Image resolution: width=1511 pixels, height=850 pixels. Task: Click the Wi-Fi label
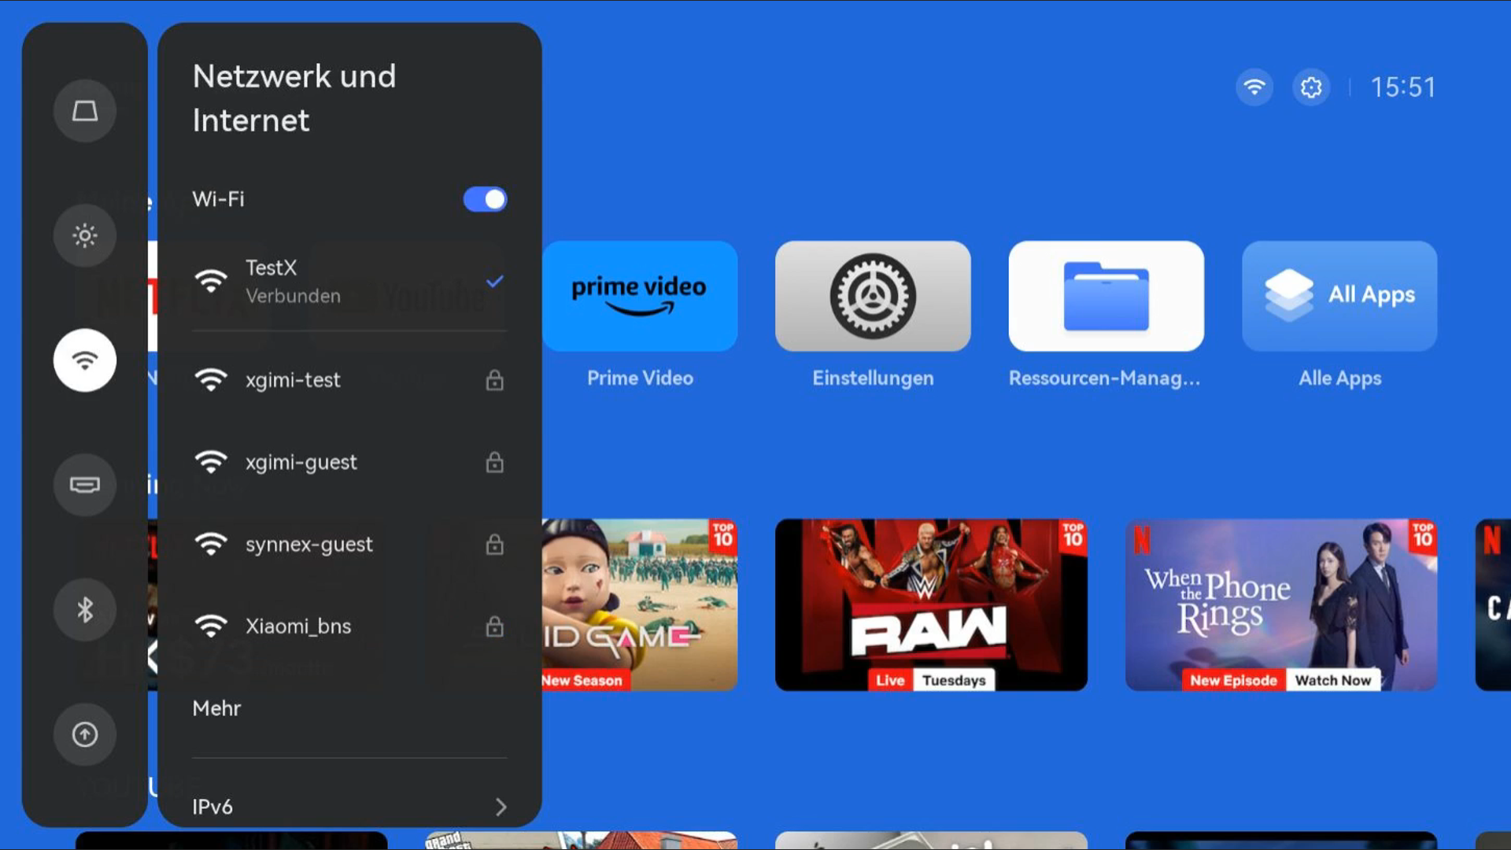(x=218, y=199)
